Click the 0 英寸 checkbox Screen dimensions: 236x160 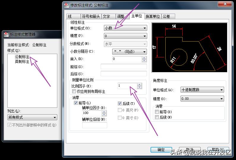[120, 118]
